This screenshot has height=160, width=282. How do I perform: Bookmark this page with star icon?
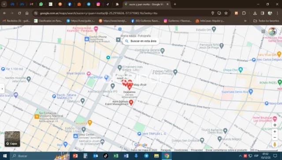[x=226, y=13]
